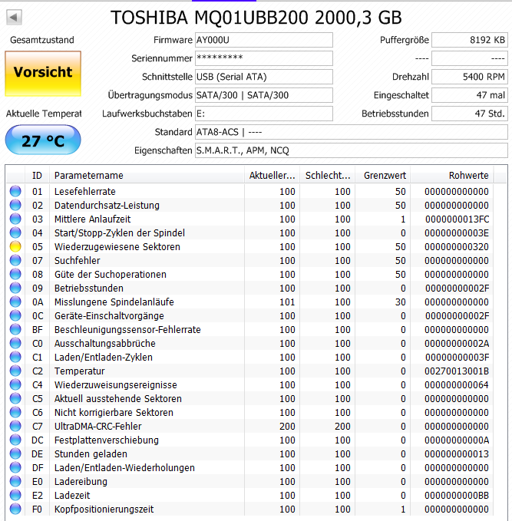Image resolution: width=512 pixels, height=521 pixels.
Task: Select the Betriebsstunden field 47 Std.
Action: point(470,114)
